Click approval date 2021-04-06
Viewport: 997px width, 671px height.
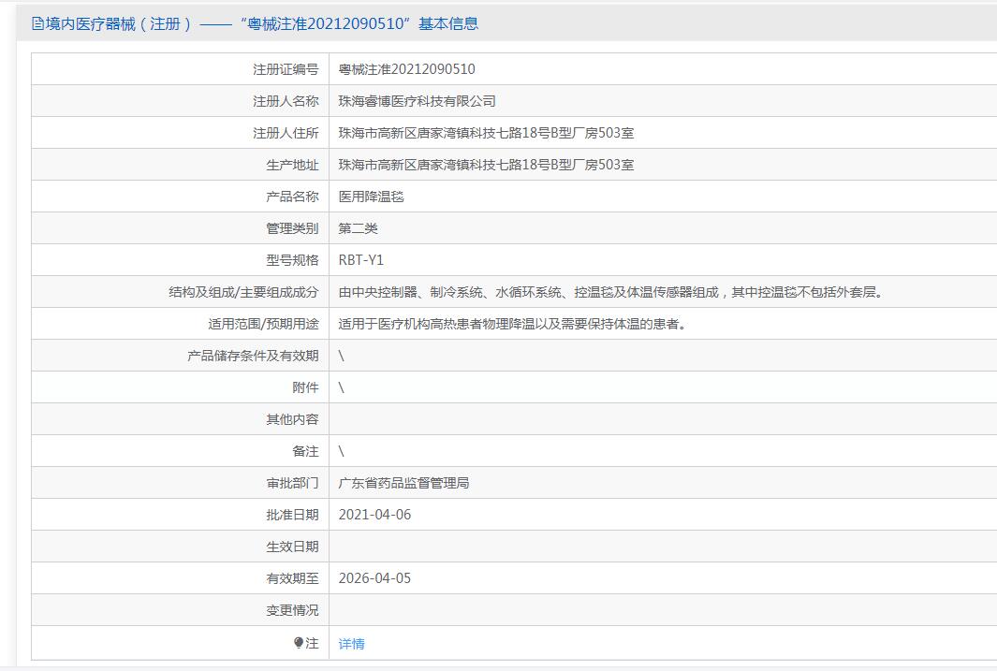coord(374,515)
